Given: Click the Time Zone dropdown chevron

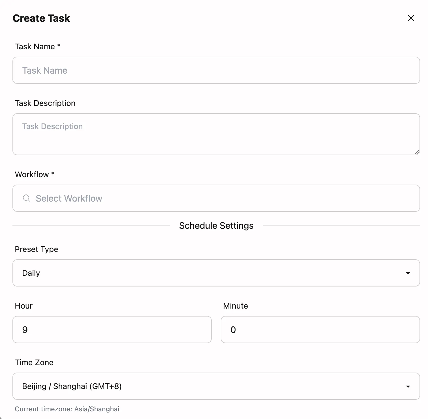Looking at the screenshot, I should tap(408, 386).
